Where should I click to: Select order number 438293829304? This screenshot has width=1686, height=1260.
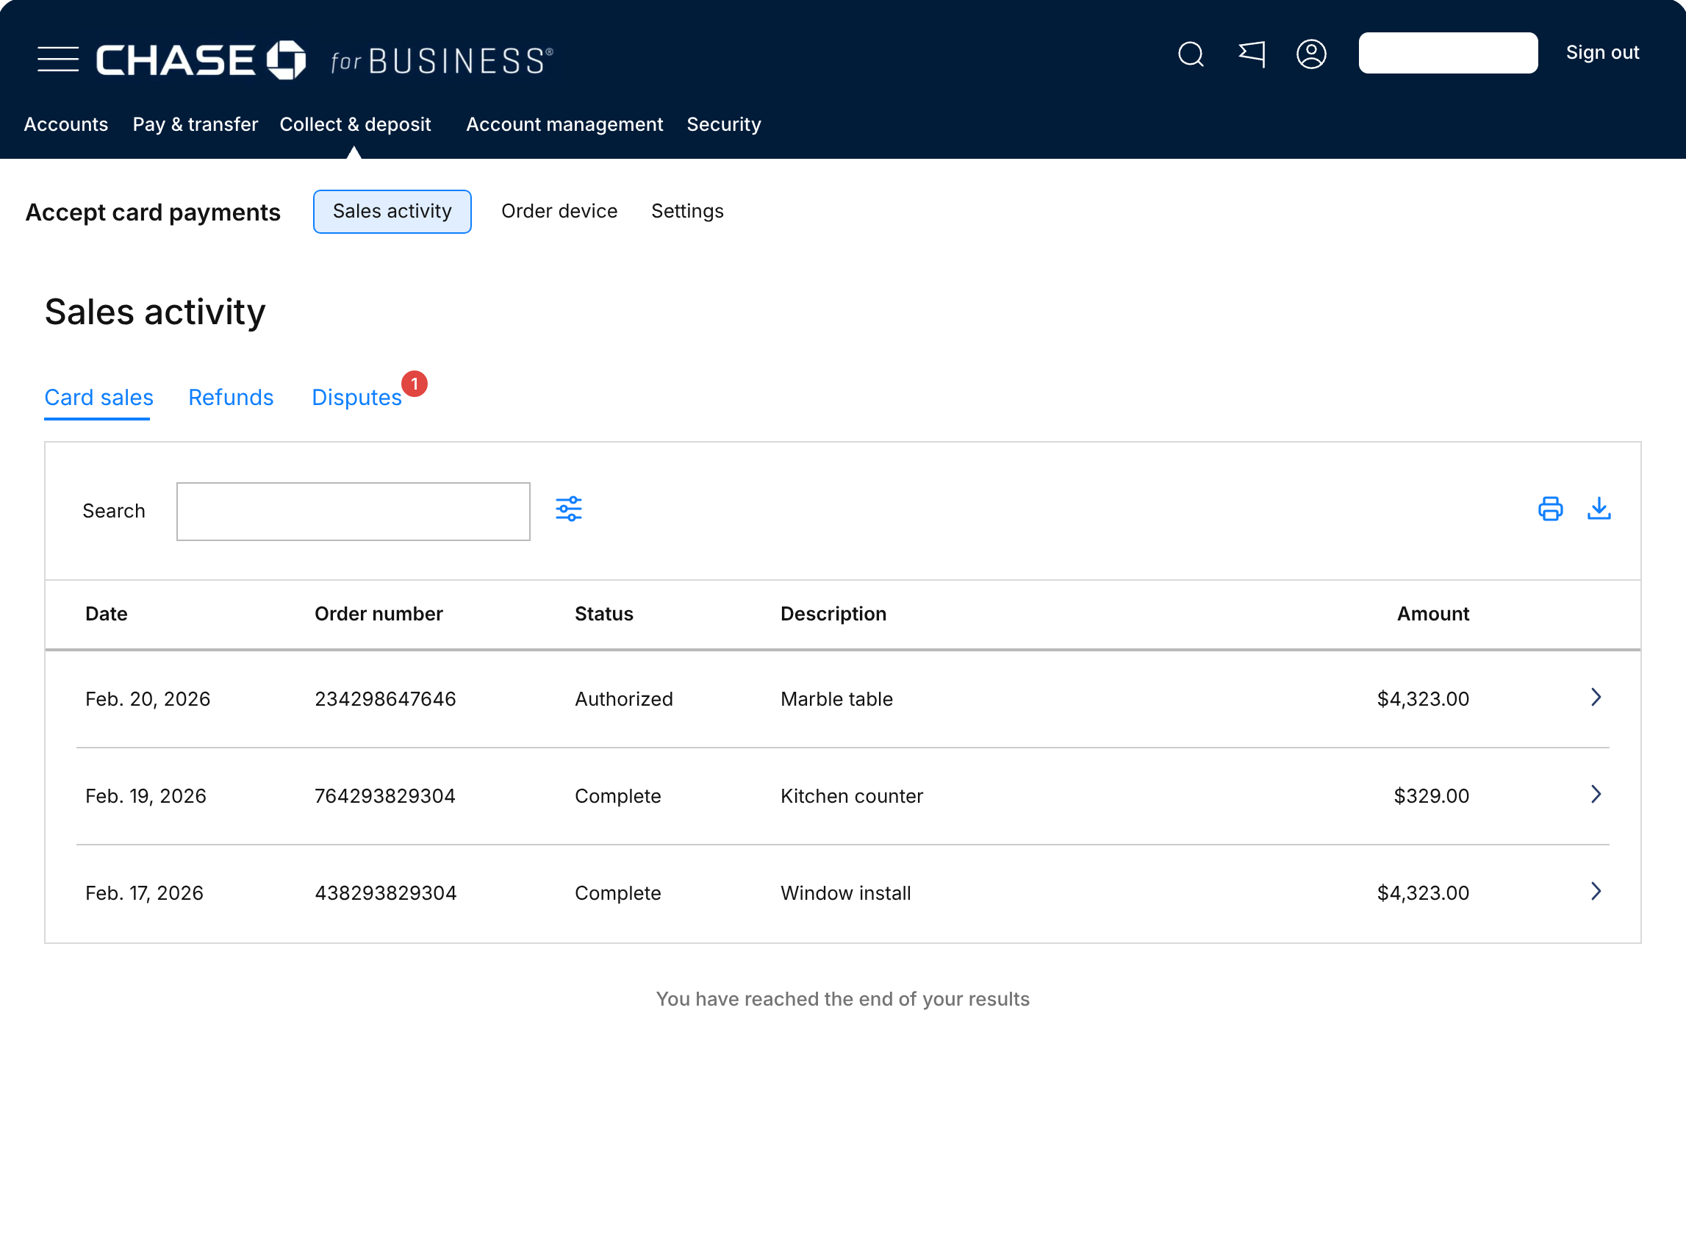387,892
